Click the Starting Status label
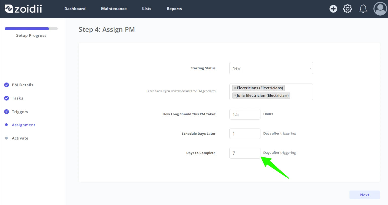 [203, 68]
